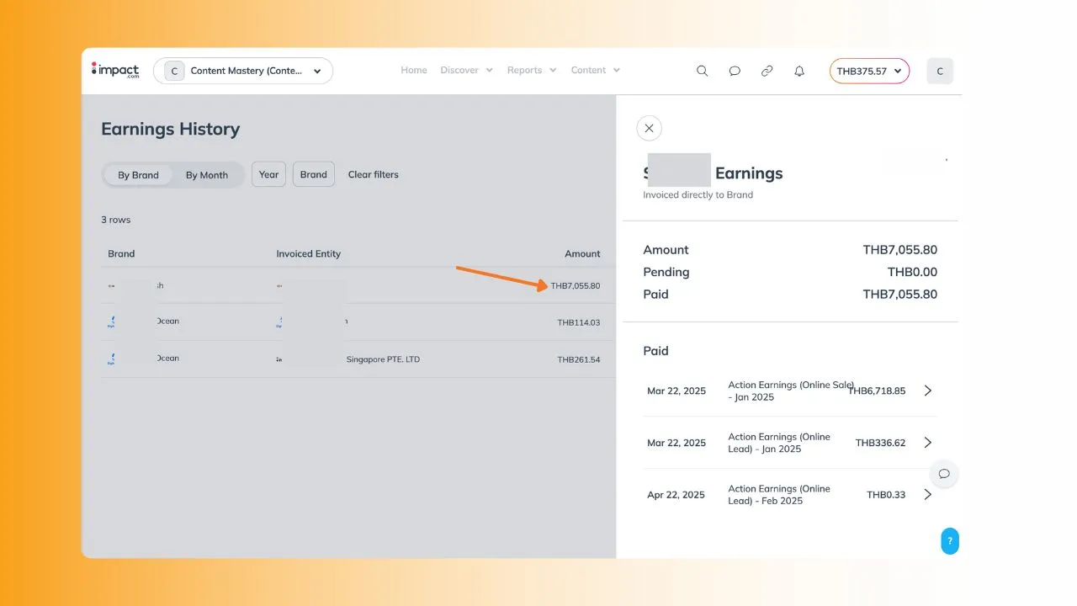Click the link chain icon in header
This screenshot has height=606, width=1077.
pyautogui.click(x=767, y=71)
